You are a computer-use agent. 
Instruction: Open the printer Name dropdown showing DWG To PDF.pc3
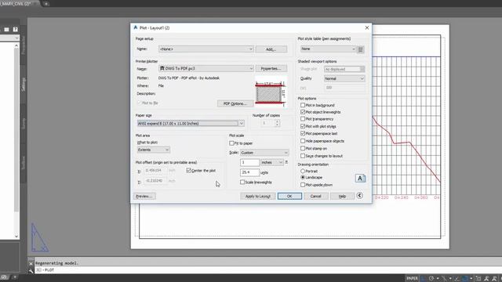click(x=206, y=68)
